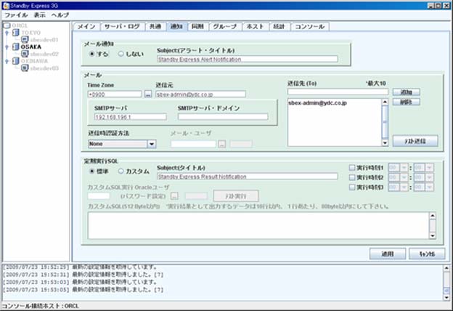Select the TOKYO tree node

pyautogui.click(x=30, y=33)
